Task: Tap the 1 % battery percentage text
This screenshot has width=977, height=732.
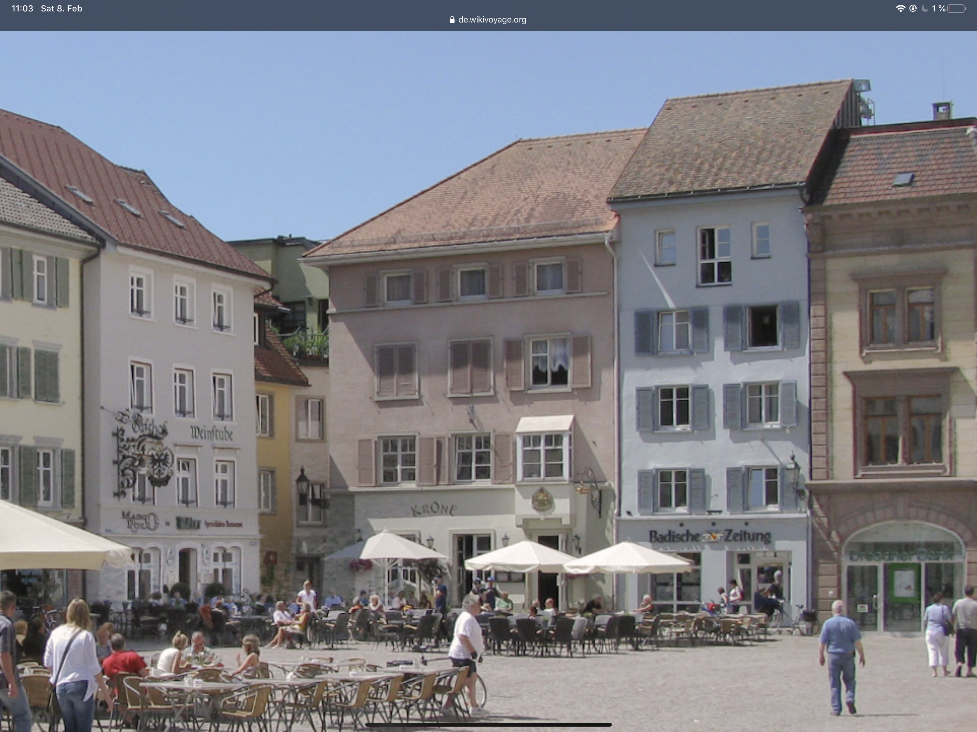Action: [939, 8]
